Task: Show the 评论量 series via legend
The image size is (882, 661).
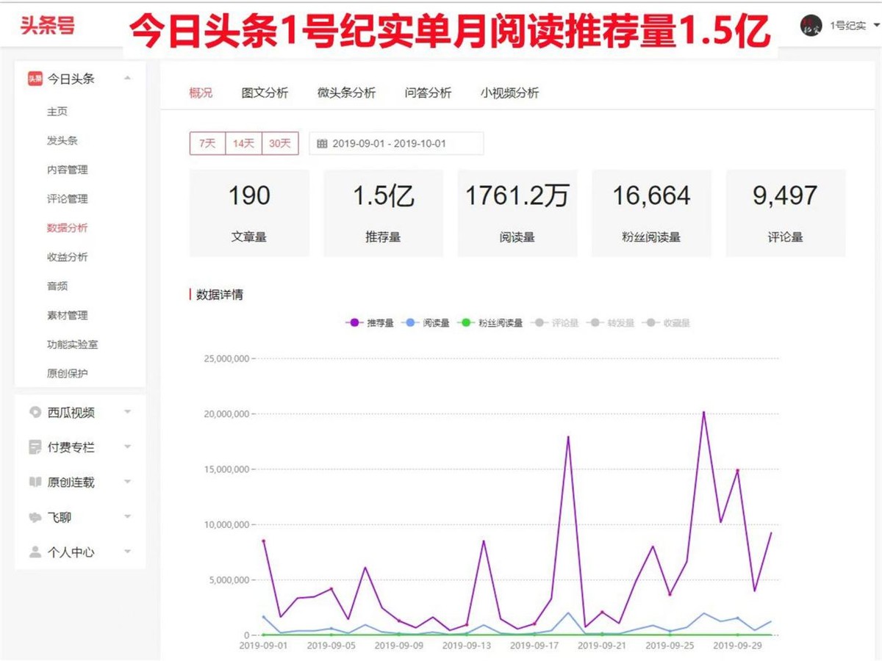Action: [x=556, y=322]
